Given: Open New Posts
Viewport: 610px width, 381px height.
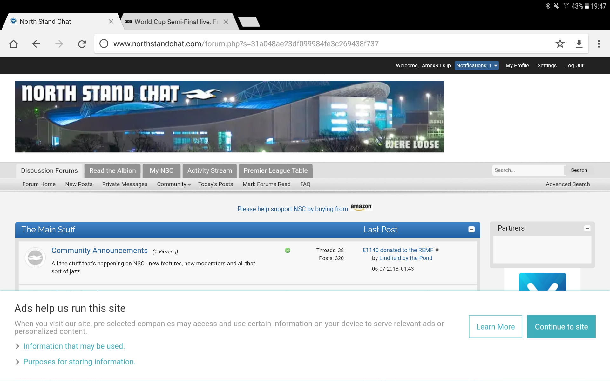Looking at the screenshot, I should [x=79, y=184].
